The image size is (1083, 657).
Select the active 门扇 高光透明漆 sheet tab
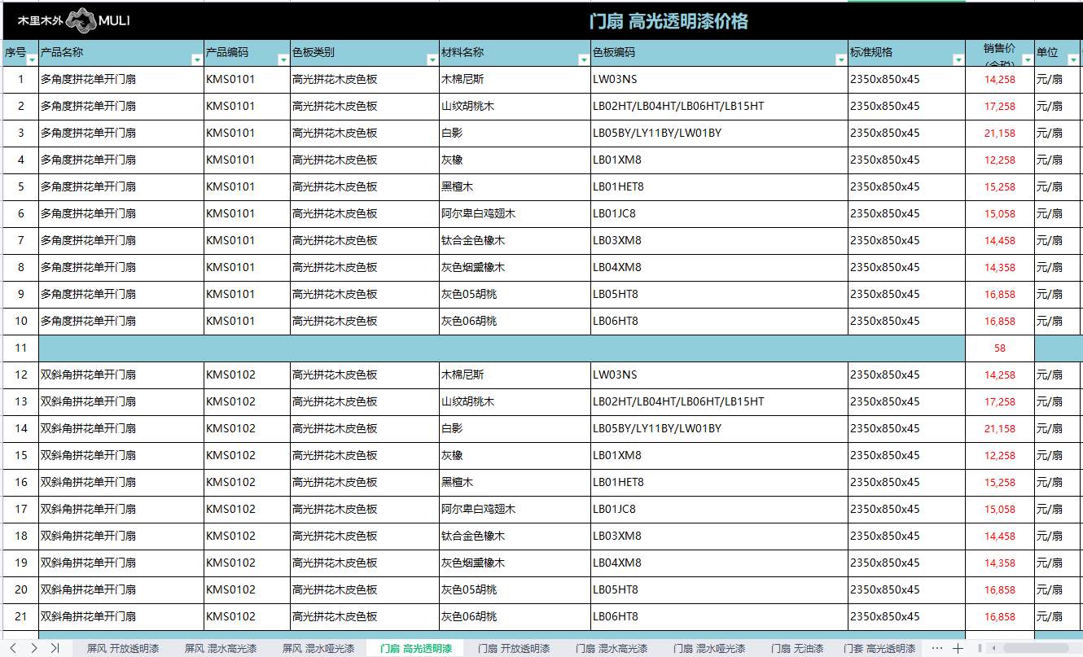click(x=416, y=649)
